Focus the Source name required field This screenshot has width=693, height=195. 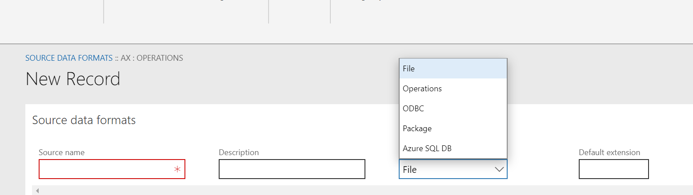(x=112, y=169)
